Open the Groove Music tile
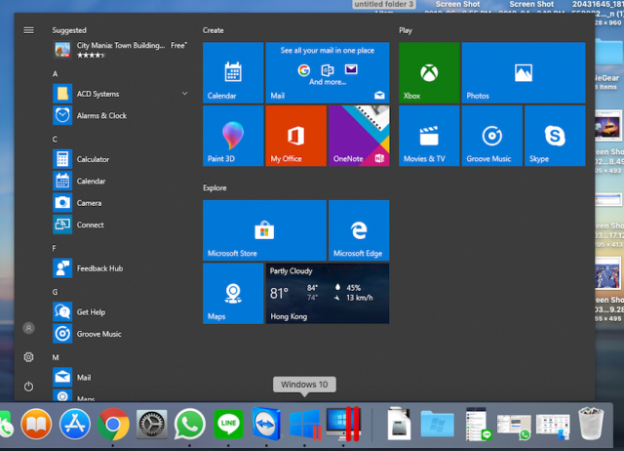The height and width of the screenshot is (451, 624). [492, 136]
